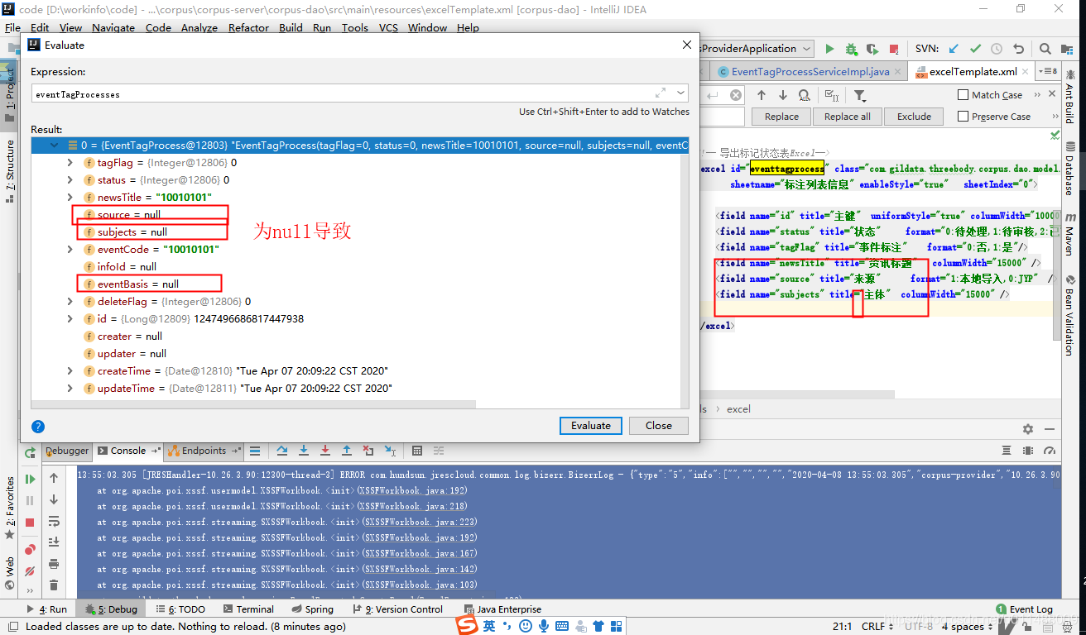Click the Step Over debug icon

tap(283, 451)
